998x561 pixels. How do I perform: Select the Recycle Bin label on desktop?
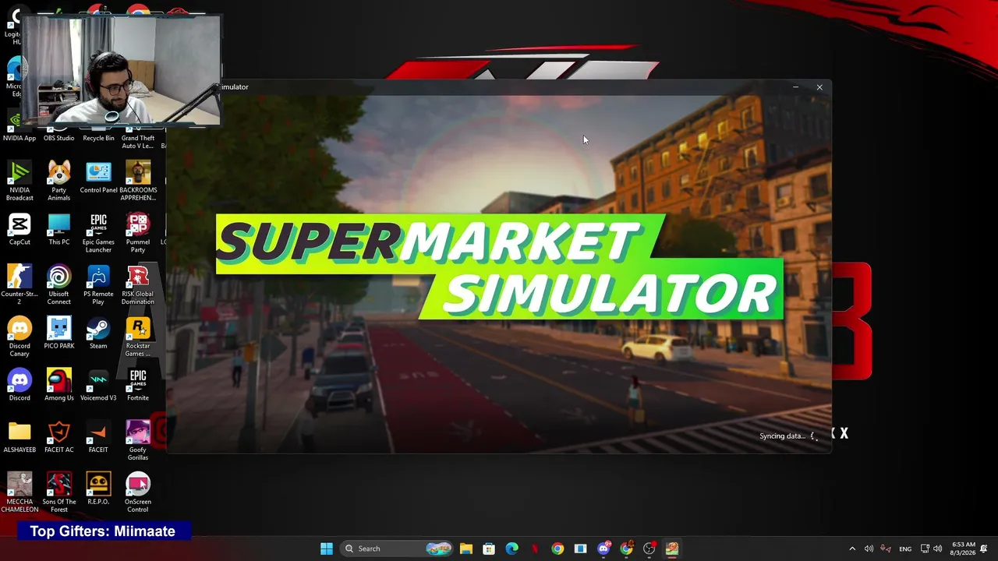tap(98, 139)
